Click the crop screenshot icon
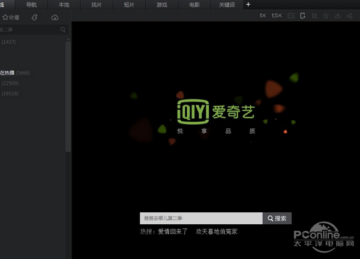 tap(314, 16)
